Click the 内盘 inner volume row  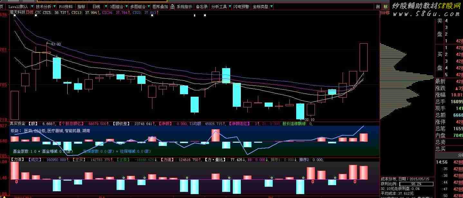click(449, 135)
